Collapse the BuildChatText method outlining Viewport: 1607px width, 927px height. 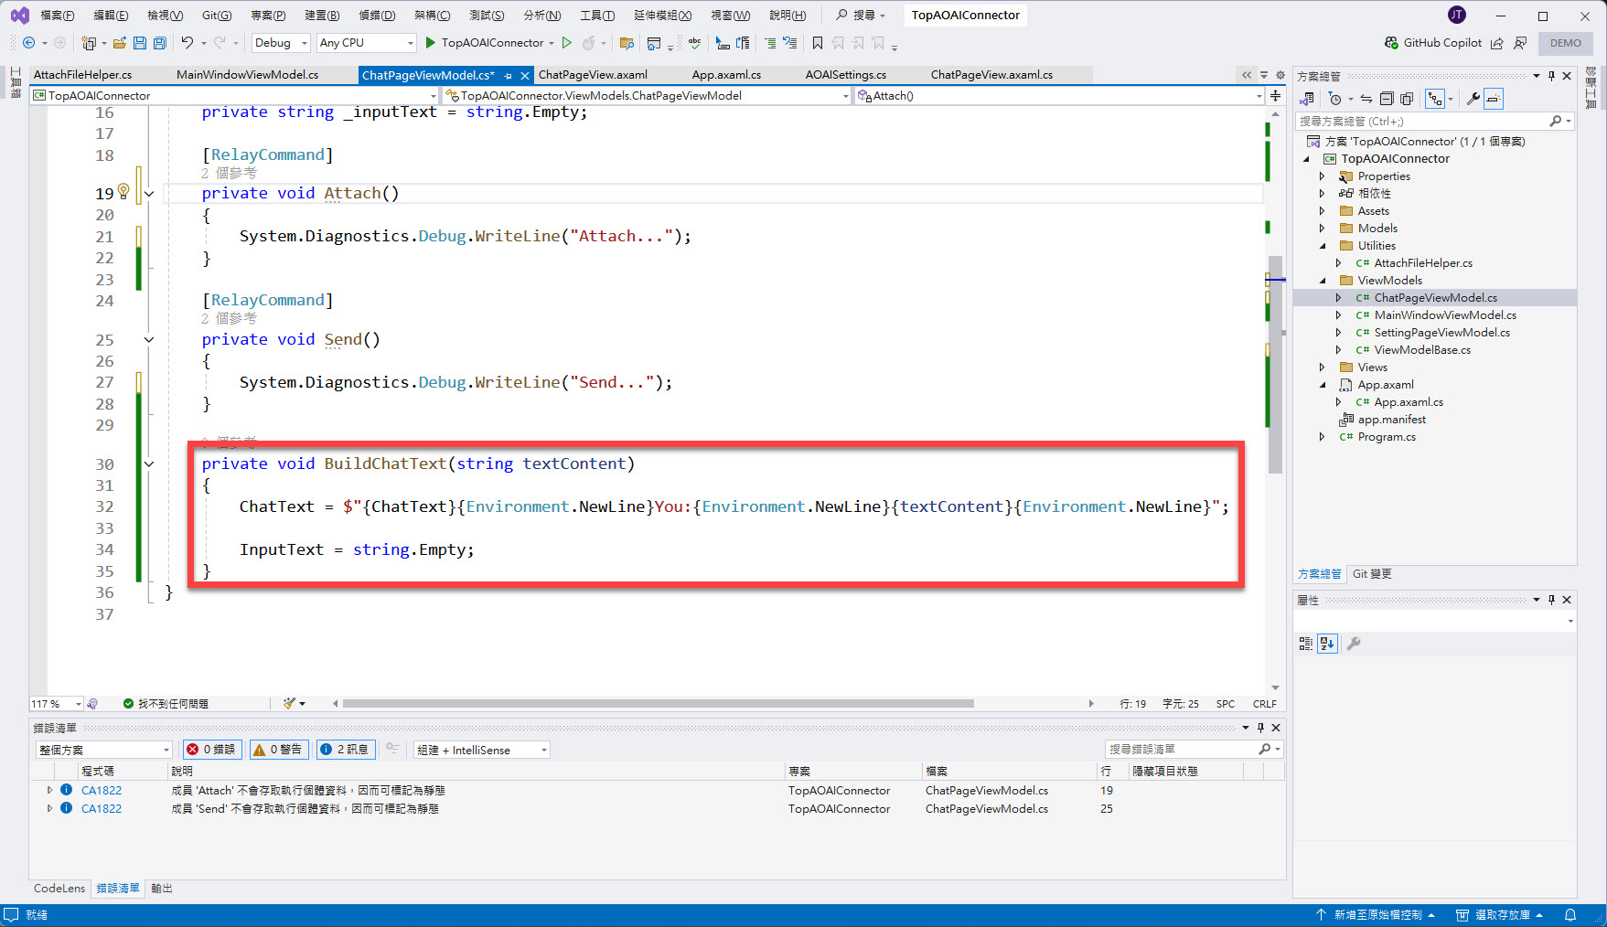pos(148,464)
